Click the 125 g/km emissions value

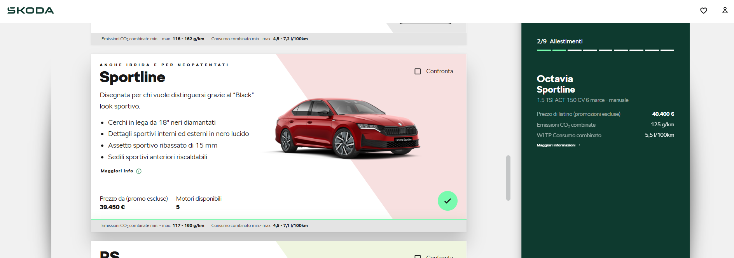[662, 124]
